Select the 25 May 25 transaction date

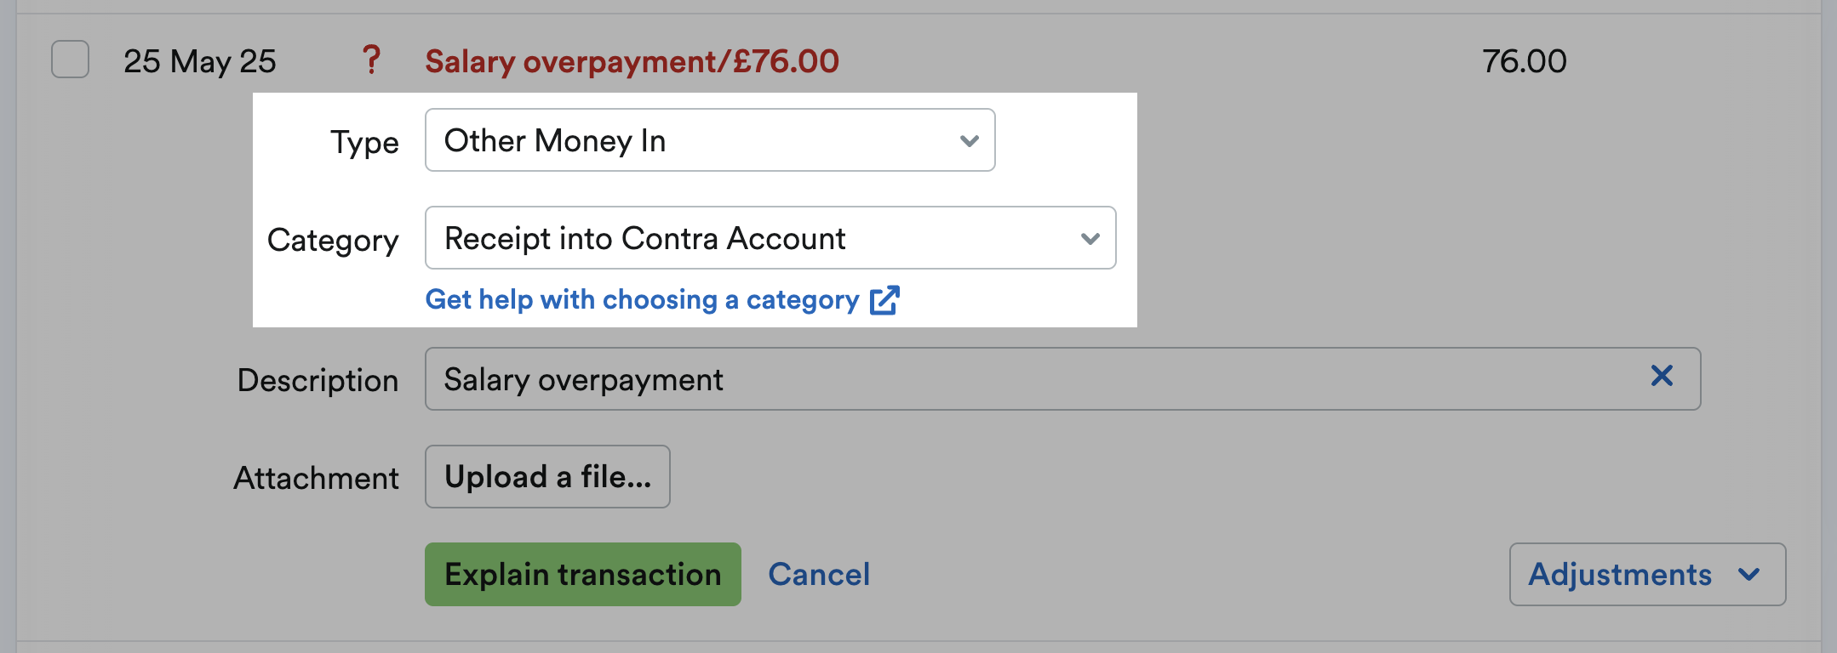(200, 61)
